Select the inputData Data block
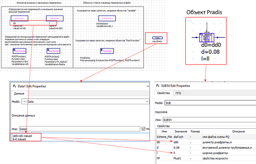Image resolution: width=256 pixels, height=164 pixels. click(x=157, y=38)
